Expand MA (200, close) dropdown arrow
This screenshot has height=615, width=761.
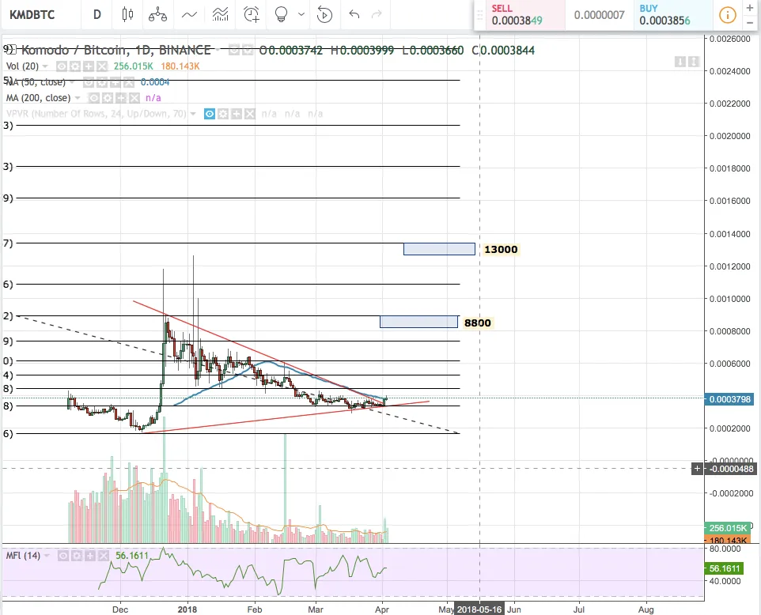tap(78, 99)
